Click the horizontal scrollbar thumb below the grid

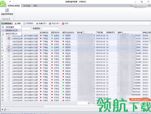click(23, 106)
